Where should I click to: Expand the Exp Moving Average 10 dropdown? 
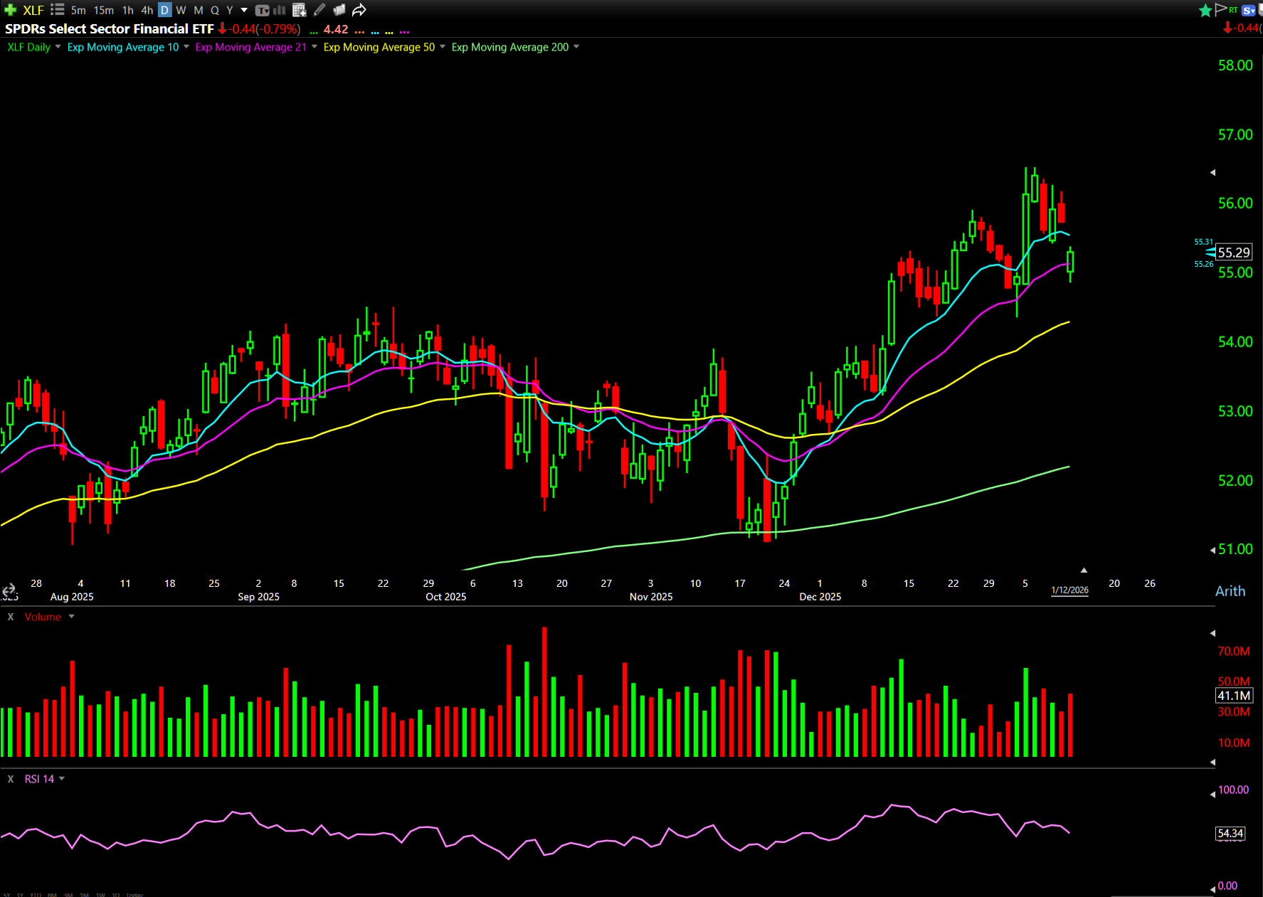click(x=186, y=47)
